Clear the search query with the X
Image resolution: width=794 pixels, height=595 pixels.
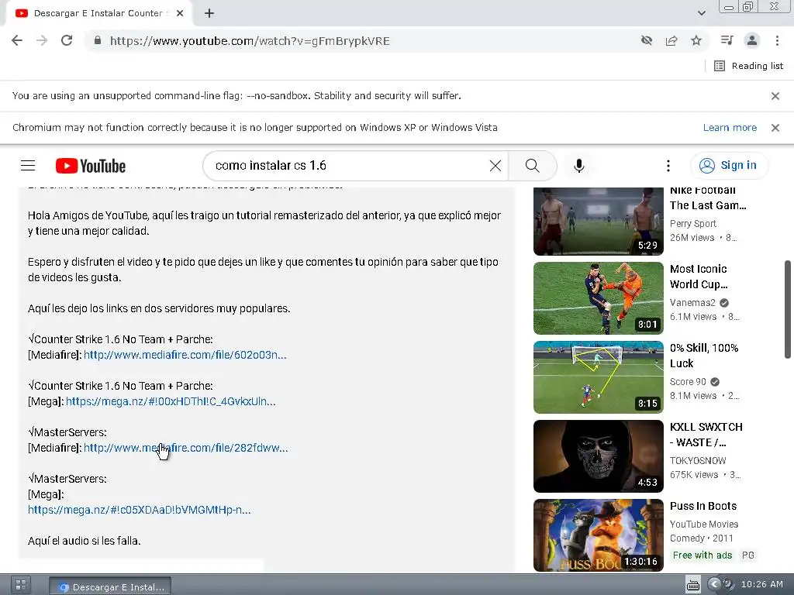point(495,166)
